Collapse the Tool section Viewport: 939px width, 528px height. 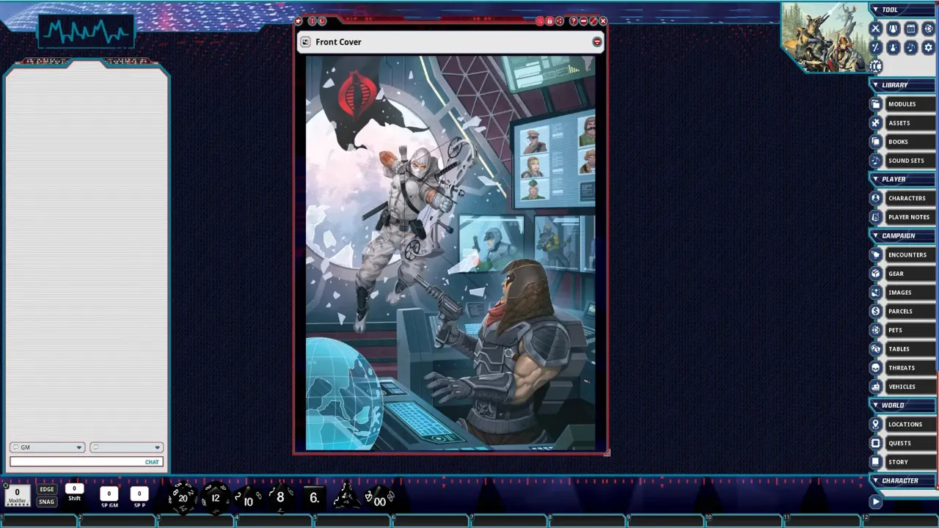(875, 10)
